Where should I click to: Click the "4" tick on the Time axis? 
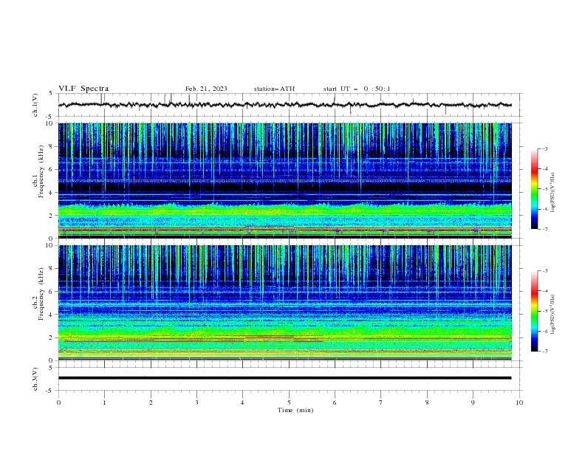tap(242, 403)
